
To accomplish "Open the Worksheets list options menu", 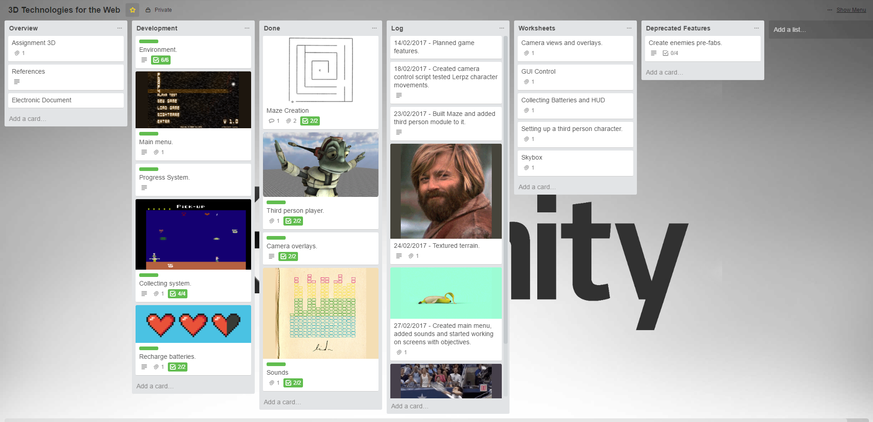I will point(629,28).
